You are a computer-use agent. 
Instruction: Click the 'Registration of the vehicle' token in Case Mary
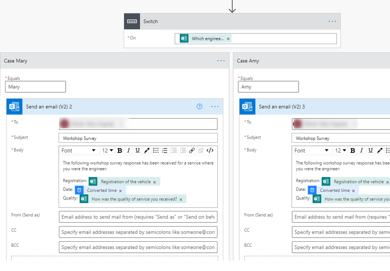125,182
